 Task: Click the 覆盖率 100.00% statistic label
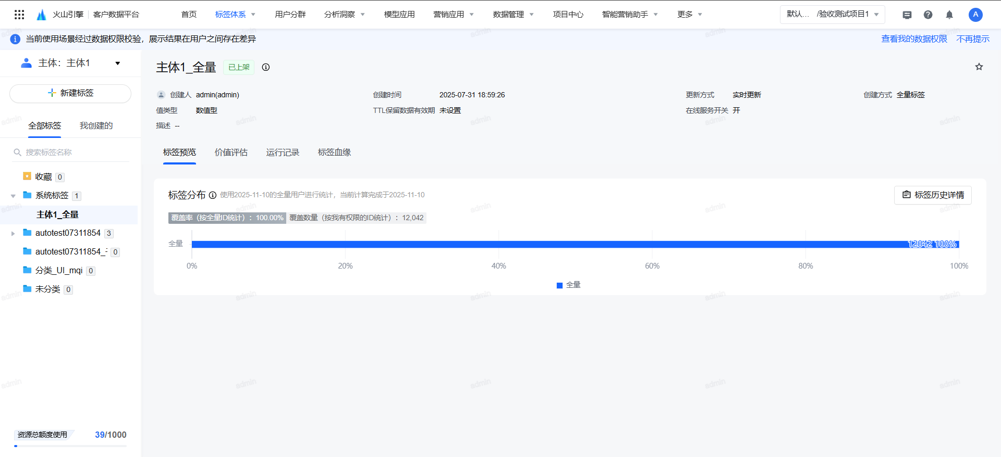pyautogui.click(x=227, y=218)
